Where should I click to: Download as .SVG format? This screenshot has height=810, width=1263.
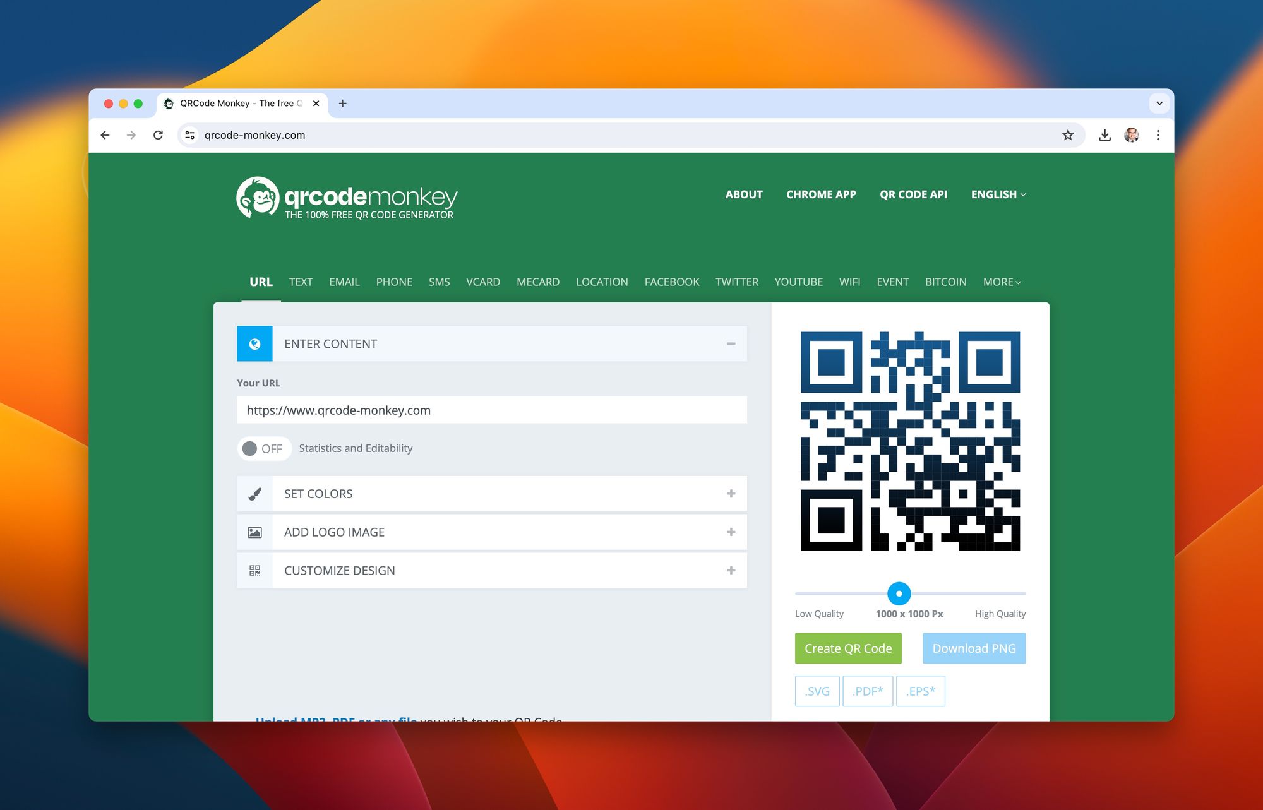pos(817,691)
